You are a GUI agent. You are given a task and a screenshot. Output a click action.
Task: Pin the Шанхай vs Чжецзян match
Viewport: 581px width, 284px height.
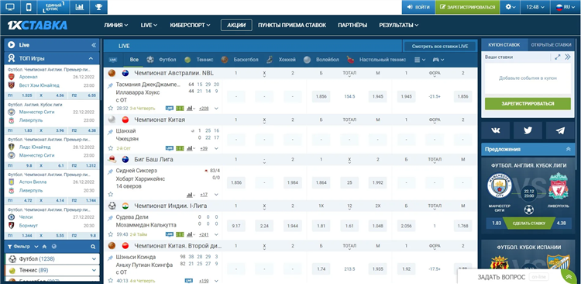click(x=111, y=132)
